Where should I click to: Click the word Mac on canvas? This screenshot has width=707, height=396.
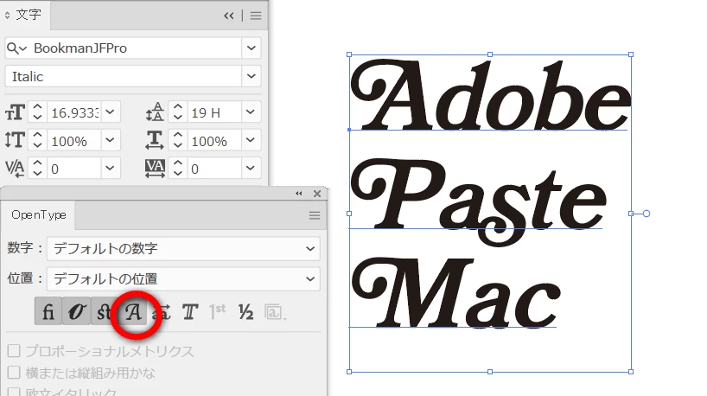(455, 293)
